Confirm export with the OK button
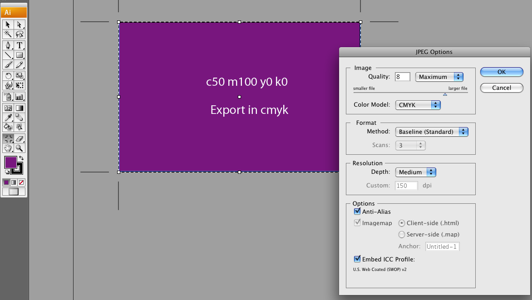532x300 pixels. pyautogui.click(x=502, y=72)
